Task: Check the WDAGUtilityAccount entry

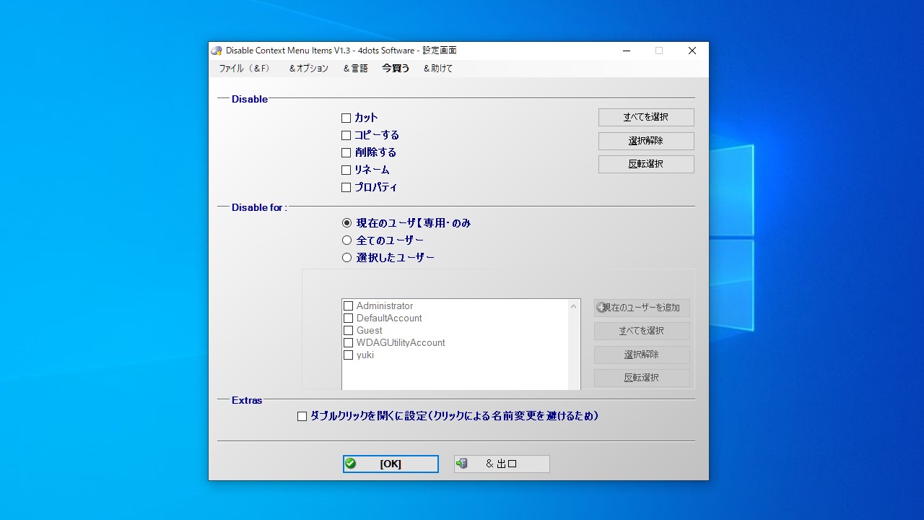Action: coord(349,343)
